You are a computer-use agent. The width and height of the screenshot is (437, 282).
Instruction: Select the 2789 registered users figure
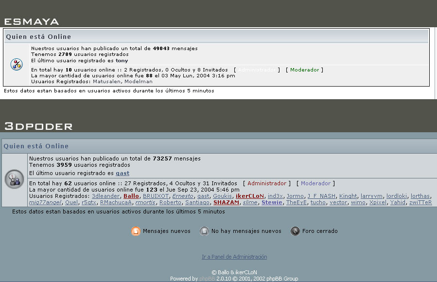coord(65,54)
